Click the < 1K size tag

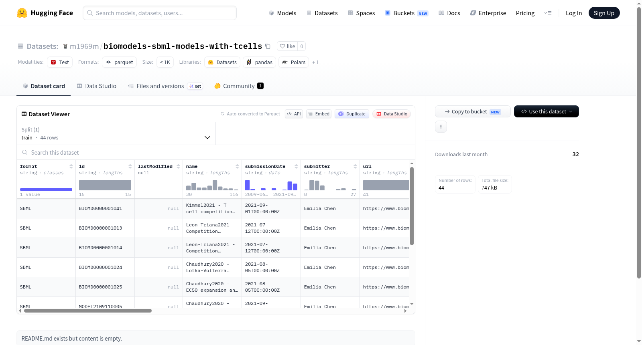coord(165,62)
